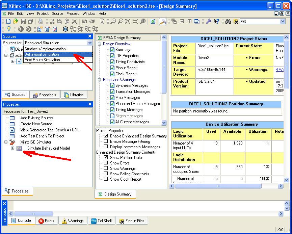Open the search text dropdown containing wrt
Viewport: 292px width, 234px height.
tap(283, 21)
